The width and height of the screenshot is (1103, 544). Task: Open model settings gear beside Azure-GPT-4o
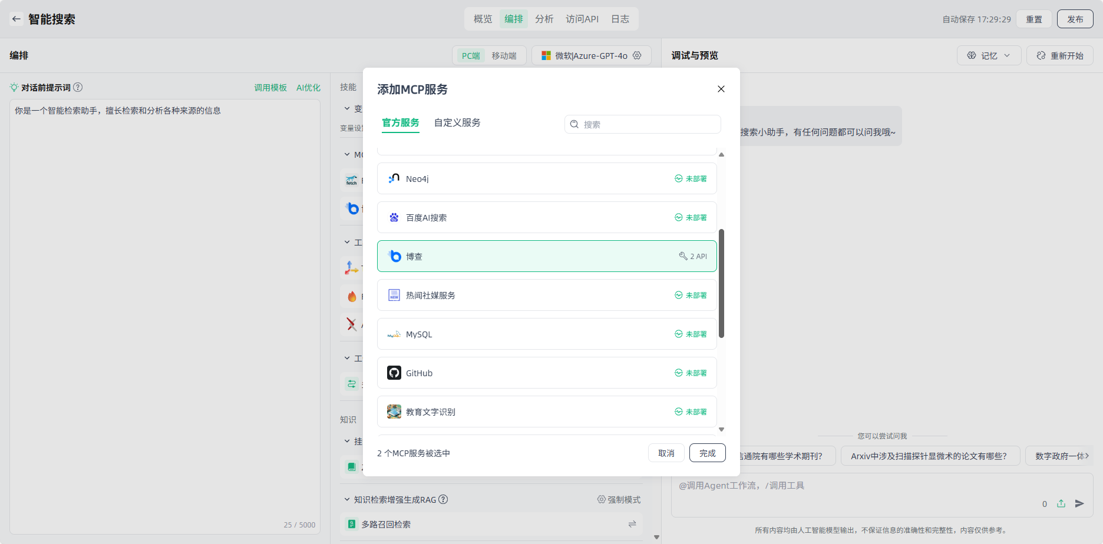tap(637, 55)
